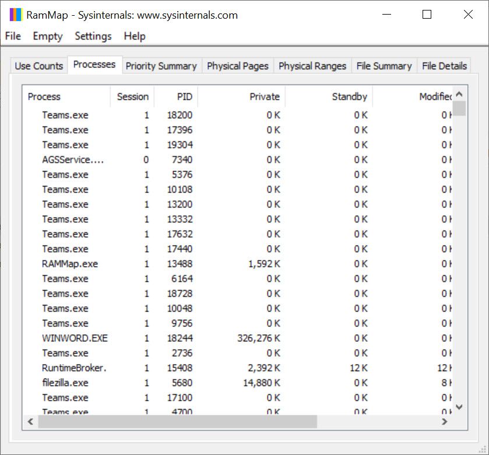
Task: Click PID 15408 cell
Action: pos(180,368)
